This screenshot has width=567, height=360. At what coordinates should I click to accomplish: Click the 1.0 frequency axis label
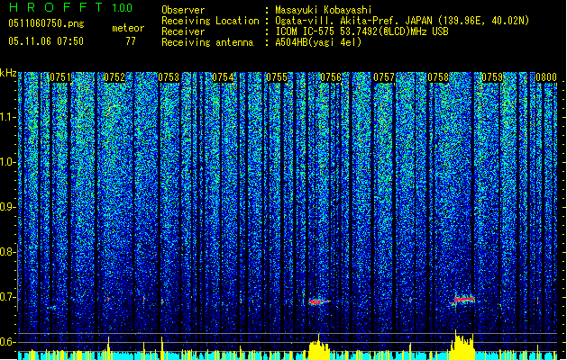click(6, 162)
